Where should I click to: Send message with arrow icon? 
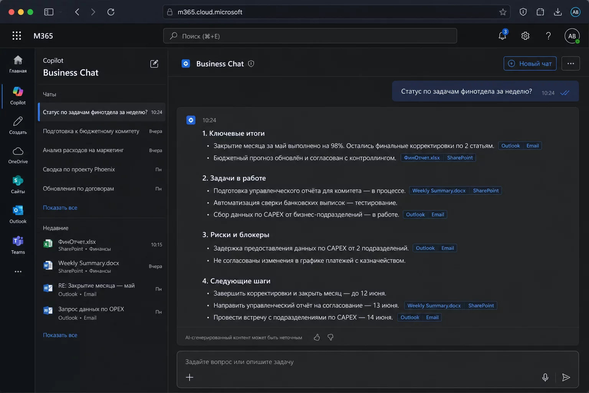click(566, 377)
